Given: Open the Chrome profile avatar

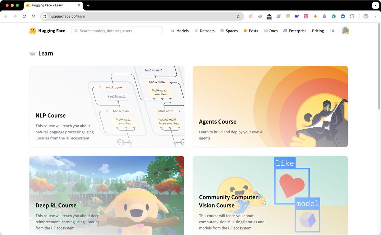Looking at the screenshot, I should point(366,16).
